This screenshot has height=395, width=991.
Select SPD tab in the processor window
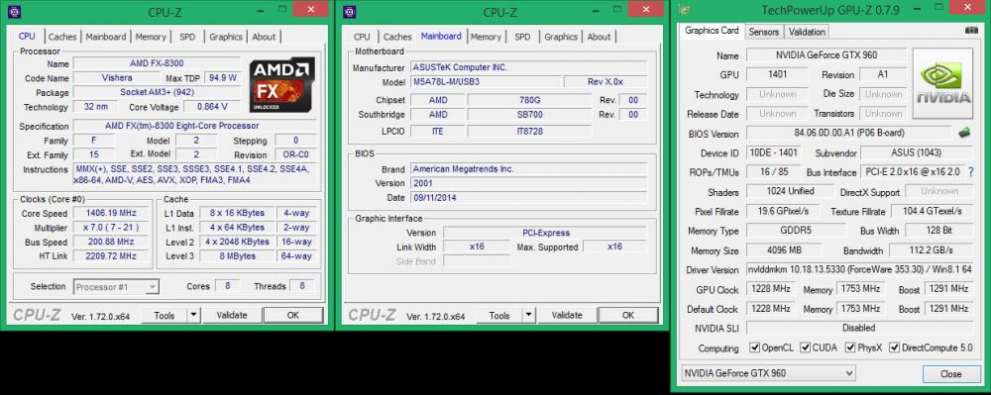point(187,37)
